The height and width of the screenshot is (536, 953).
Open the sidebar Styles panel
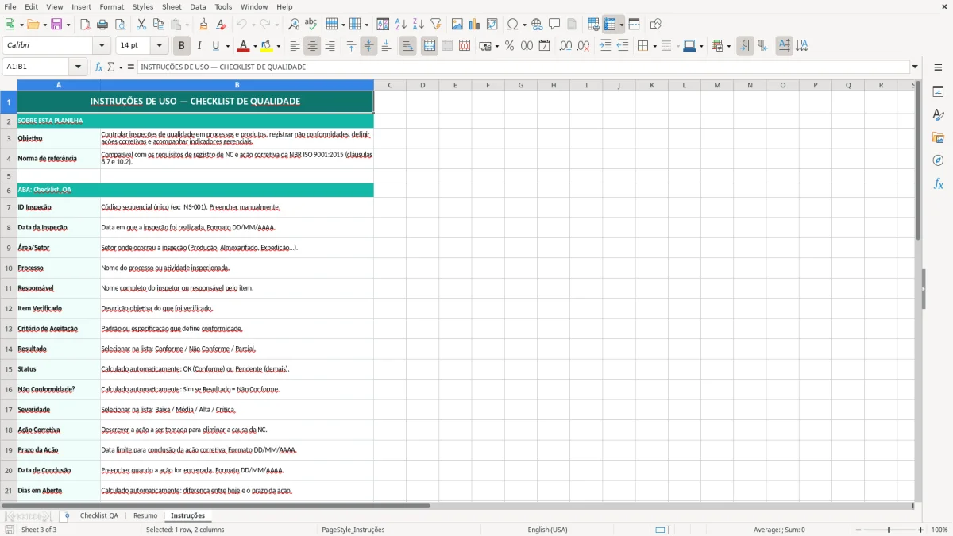click(x=938, y=115)
